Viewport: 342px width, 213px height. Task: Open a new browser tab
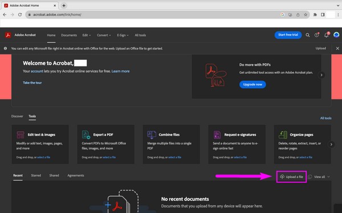tap(64, 6)
